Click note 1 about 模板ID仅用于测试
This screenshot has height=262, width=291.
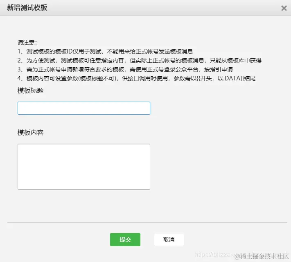(x=105, y=51)
